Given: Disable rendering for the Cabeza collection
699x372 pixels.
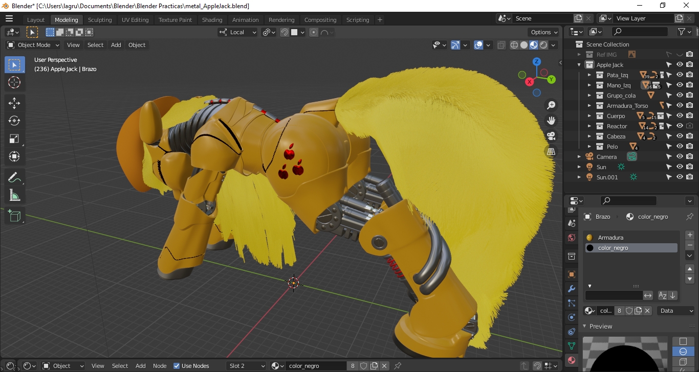Looking at the screenshot, I should [690, 136].
